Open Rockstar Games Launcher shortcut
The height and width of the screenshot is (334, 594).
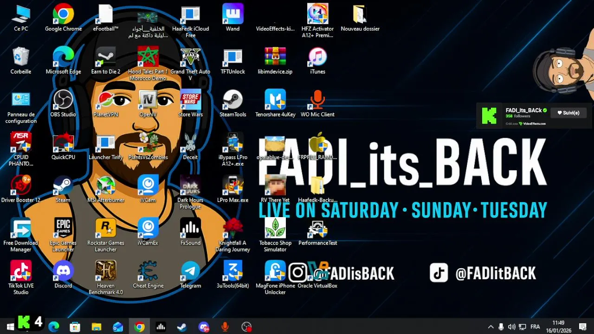[106, 236]
